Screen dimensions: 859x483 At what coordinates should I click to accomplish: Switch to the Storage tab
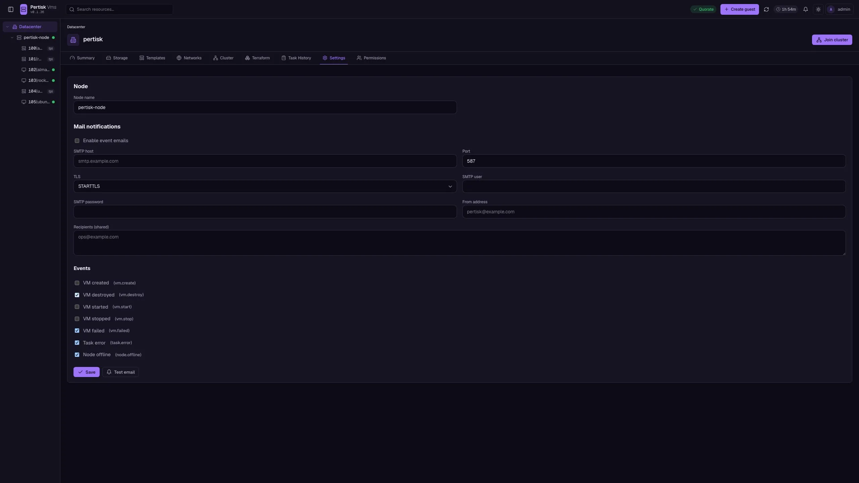click(x=117, y=58)
